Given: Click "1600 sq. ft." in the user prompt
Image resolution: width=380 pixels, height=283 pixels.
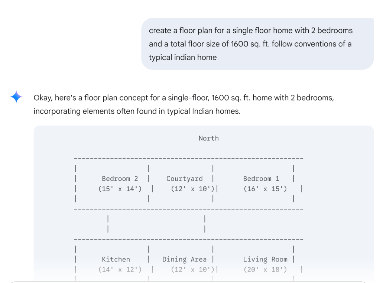Looking at the screenshot, I should click(x=251, y=44).
